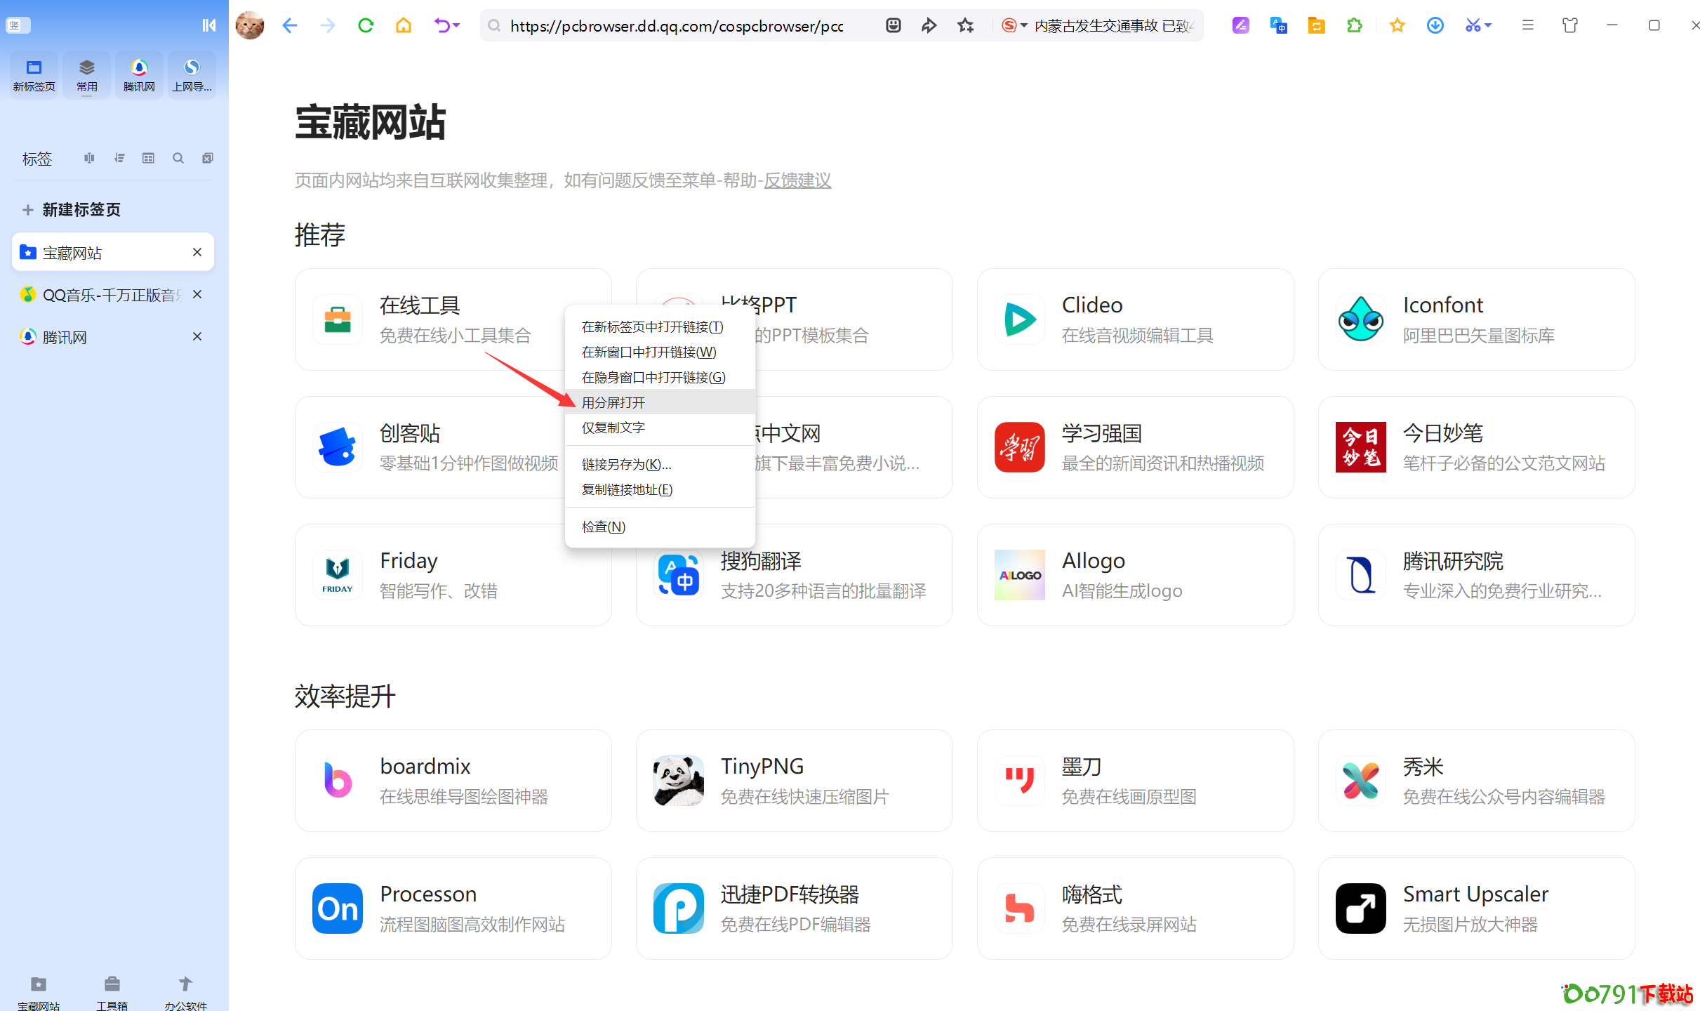Click the home button
The height and width of the screenshot is (1011, 1700).
pos(403,26)
